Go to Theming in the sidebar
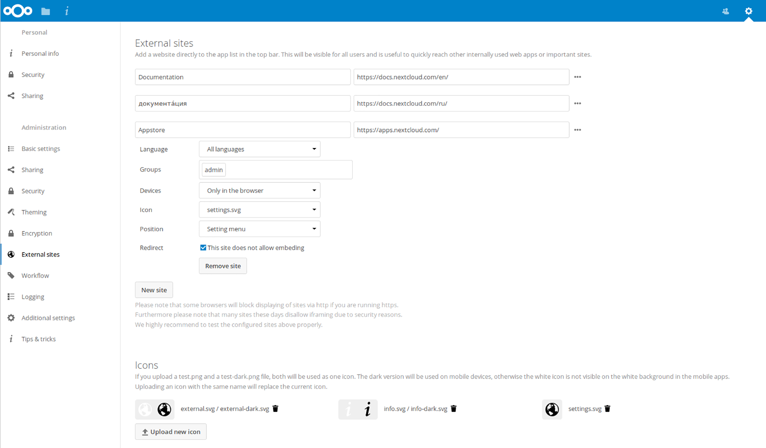766x448 pixels. click(34, 212)
